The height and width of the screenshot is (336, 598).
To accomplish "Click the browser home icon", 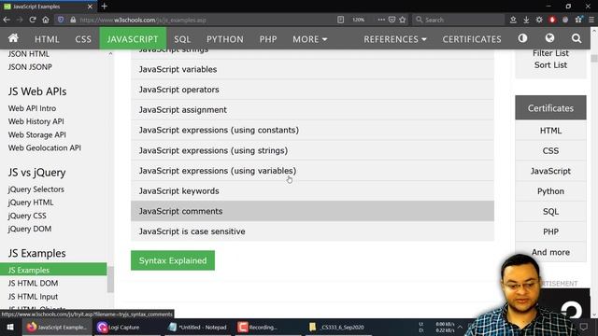I will click(46, 20).
